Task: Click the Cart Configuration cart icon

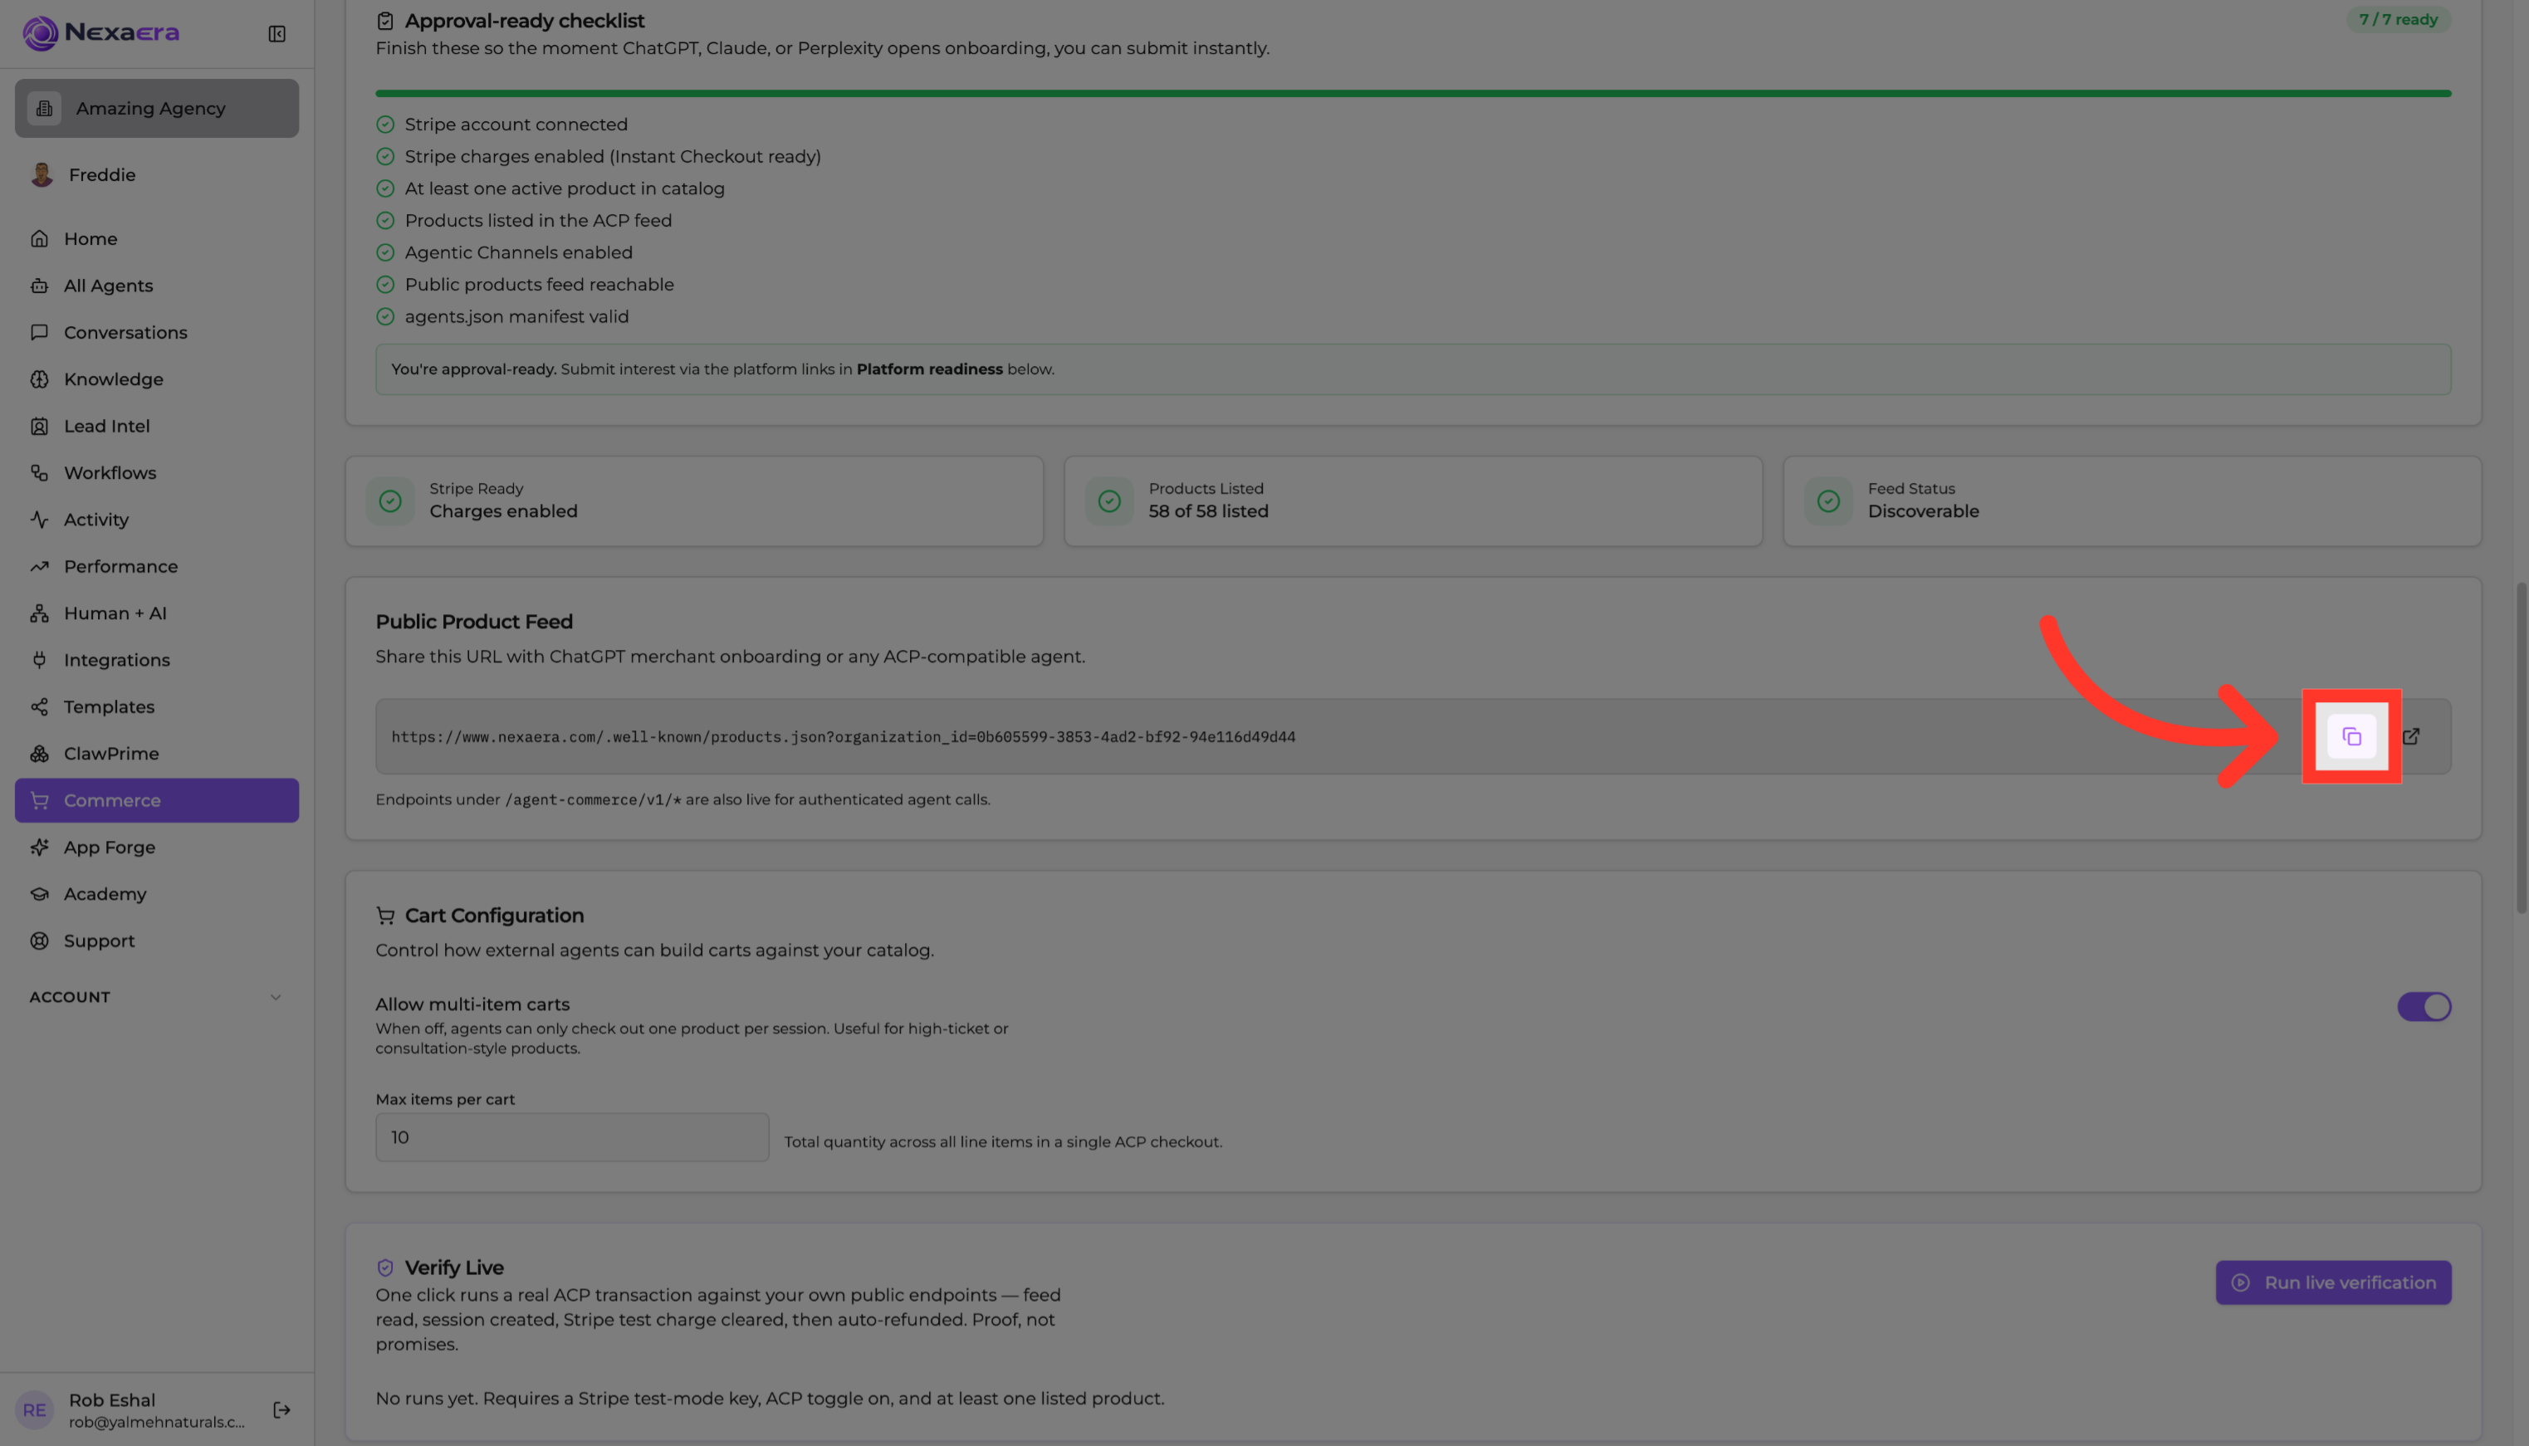Action: pos(385,916)
